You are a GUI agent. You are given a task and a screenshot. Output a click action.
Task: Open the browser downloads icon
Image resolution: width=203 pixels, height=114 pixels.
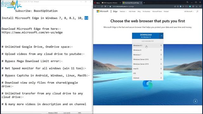[197, 6]
